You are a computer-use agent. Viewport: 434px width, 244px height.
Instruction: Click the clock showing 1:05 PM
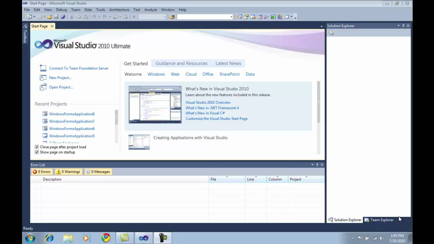tap(397, 236)
